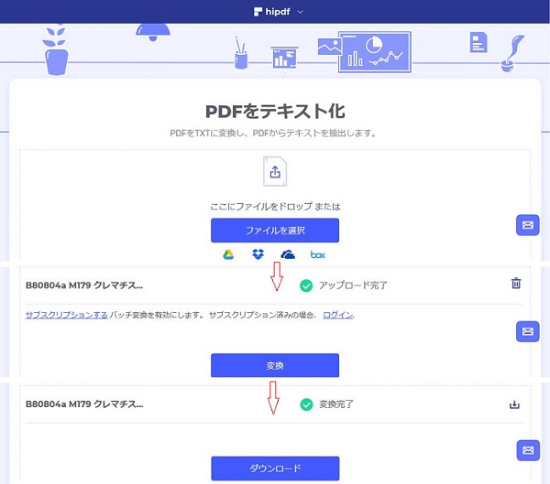550x484 pixels.
Task: Delete the uploaded file with trash icon
Action: (x=516, y=283)
